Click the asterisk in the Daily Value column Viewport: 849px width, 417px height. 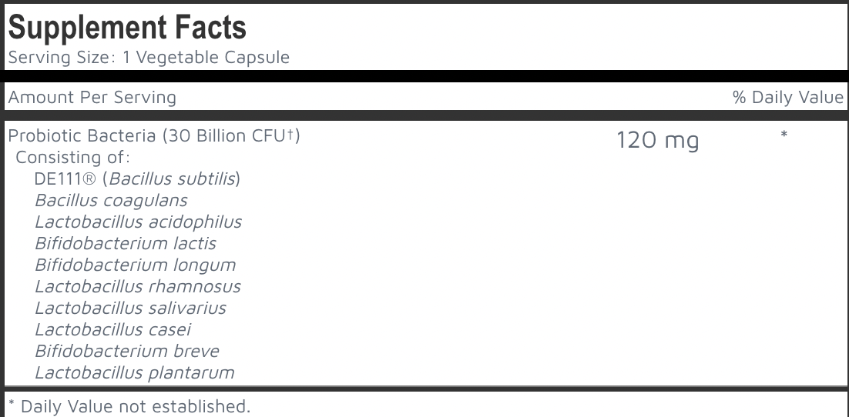784,135
